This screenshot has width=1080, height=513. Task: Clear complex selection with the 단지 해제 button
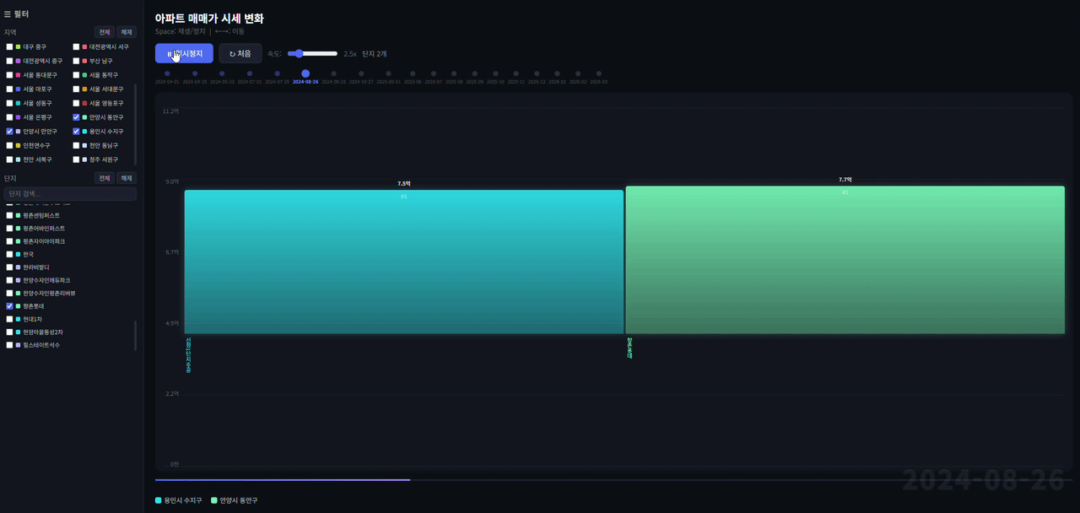126,178
